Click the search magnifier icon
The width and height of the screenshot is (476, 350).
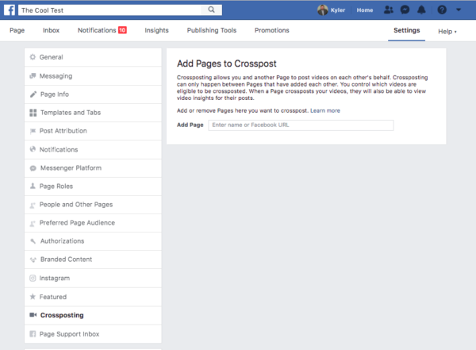click(212, 10)
